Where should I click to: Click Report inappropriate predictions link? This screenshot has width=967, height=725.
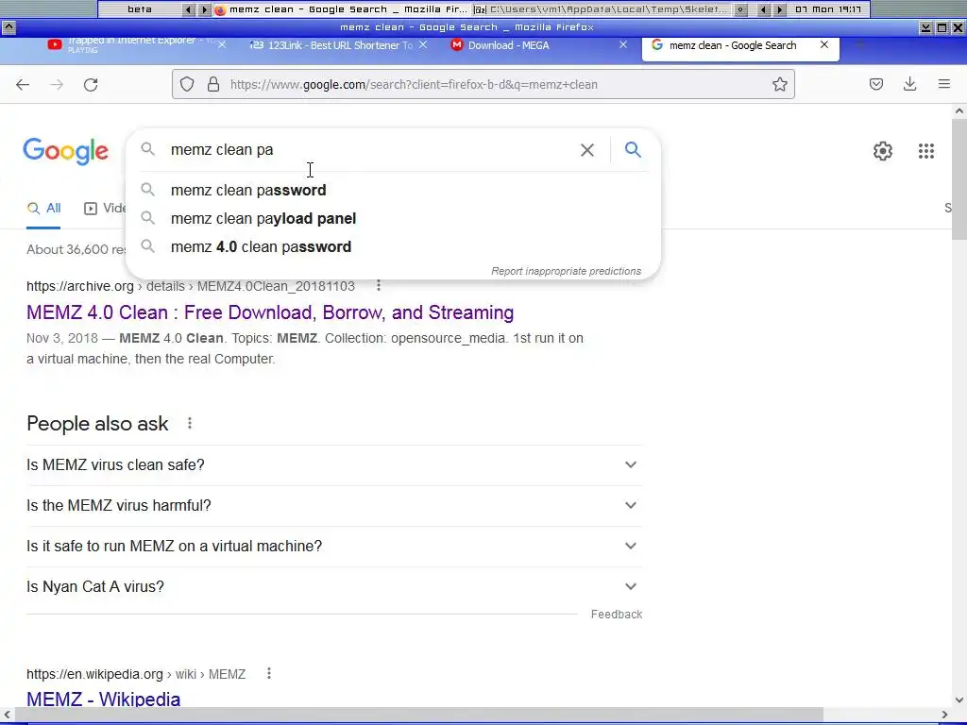coord(567,271)
